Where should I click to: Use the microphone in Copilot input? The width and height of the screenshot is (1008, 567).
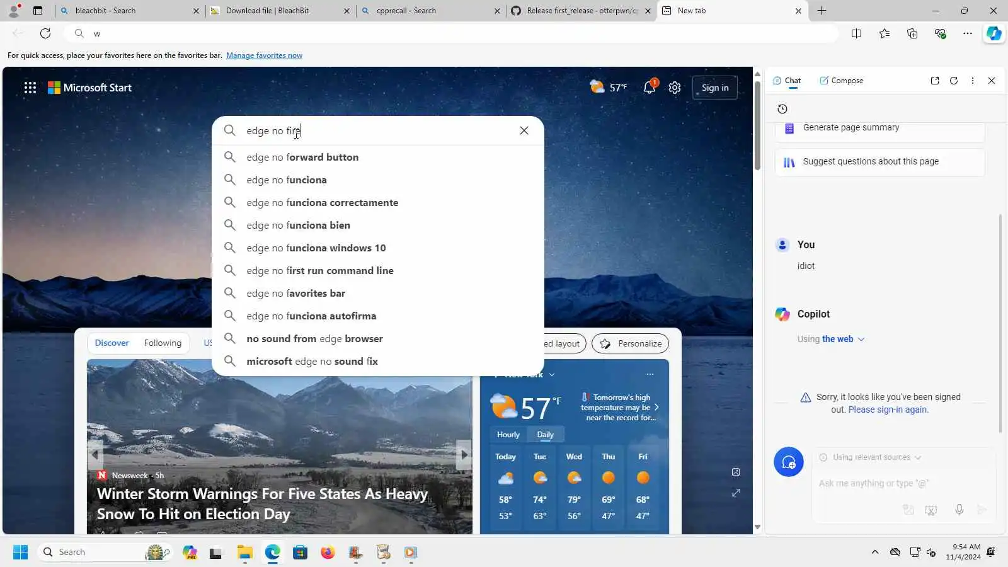pos(959,510)
